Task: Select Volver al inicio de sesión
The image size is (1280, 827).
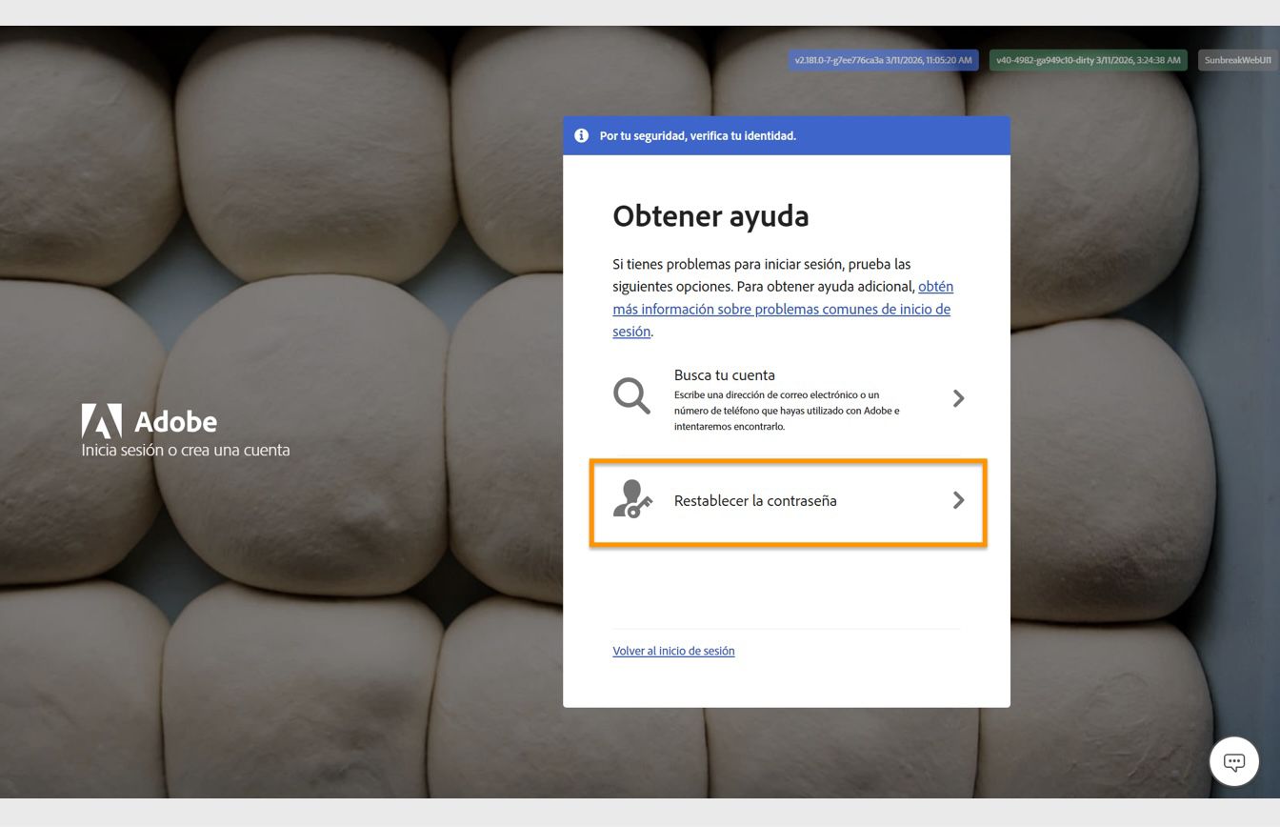Action: pos(673,651)
